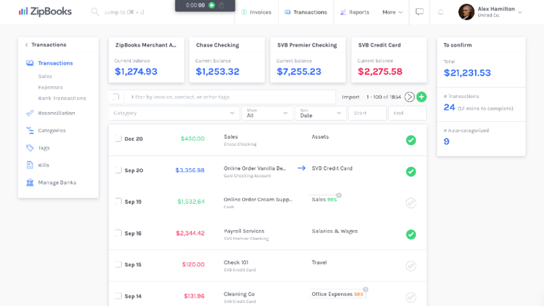Confirm the Check 101 transaction

click(x=411, y=266)
